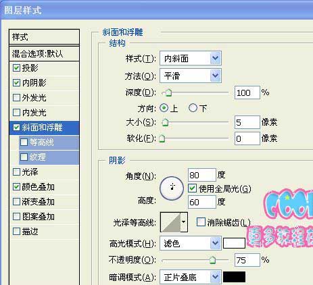Click the 深度 depth slider handle
Viewport: 313px width, 285px height.
pos(168,93)
